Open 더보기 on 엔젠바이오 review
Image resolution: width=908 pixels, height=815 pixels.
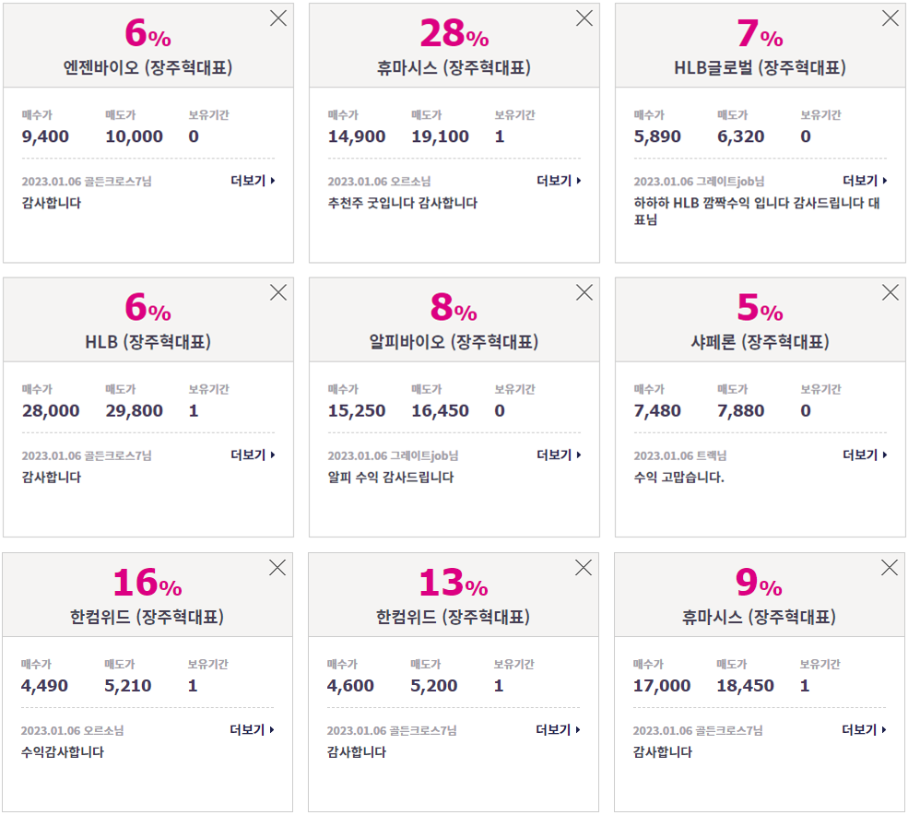click(254, 181)
